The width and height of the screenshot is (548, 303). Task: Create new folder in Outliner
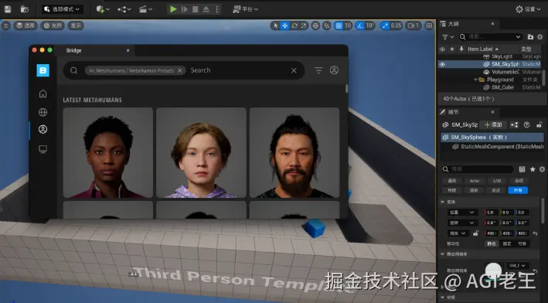click(x=530, y=36)
